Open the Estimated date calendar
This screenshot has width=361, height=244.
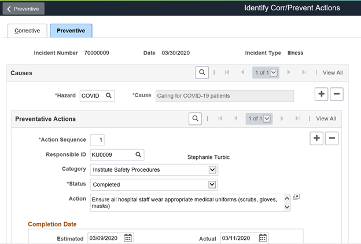click(128, 238)
